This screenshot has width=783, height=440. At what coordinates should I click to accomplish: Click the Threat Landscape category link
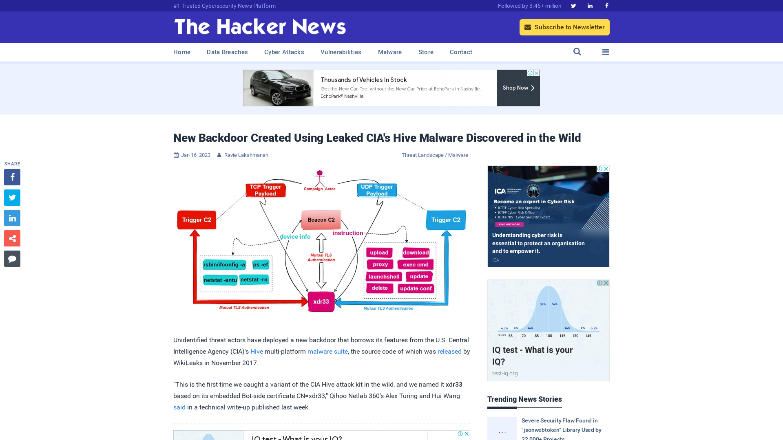coord(422,155)
